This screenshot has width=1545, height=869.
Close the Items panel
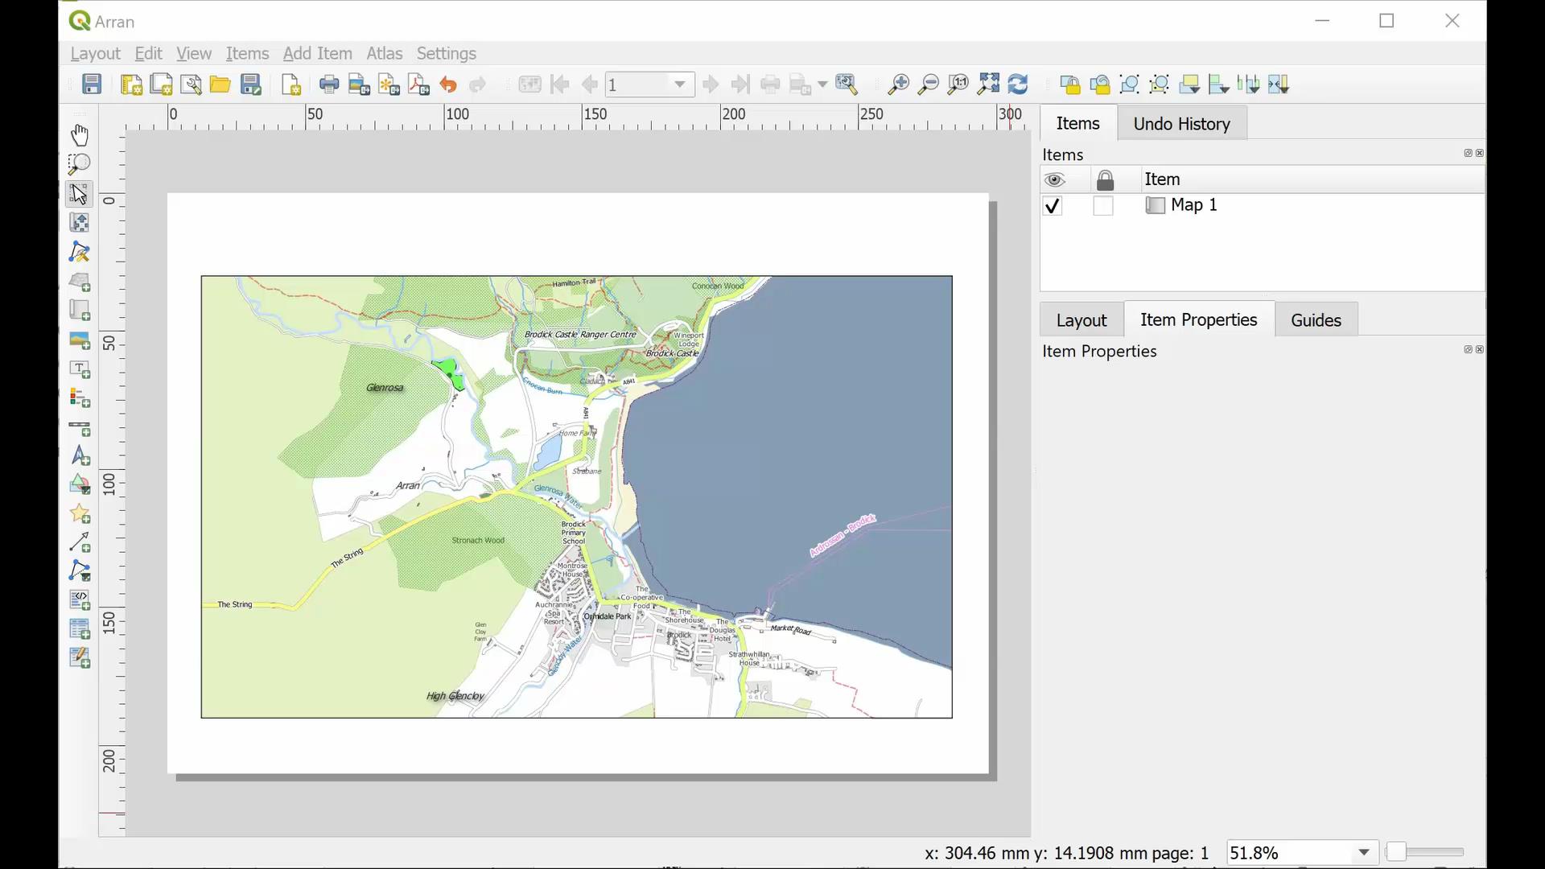[1479, 153]
